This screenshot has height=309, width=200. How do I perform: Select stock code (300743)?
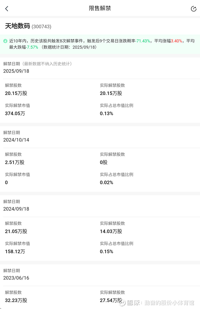coord(41,26)
